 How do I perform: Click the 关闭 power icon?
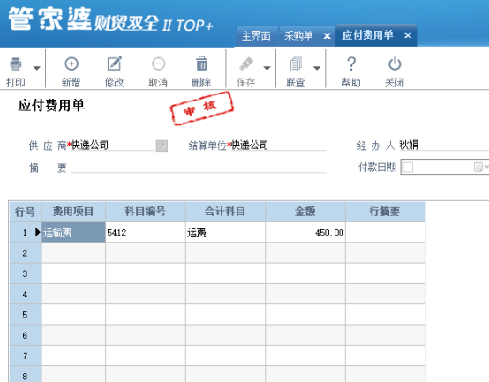pyautogui.click(x=395, y=64)
